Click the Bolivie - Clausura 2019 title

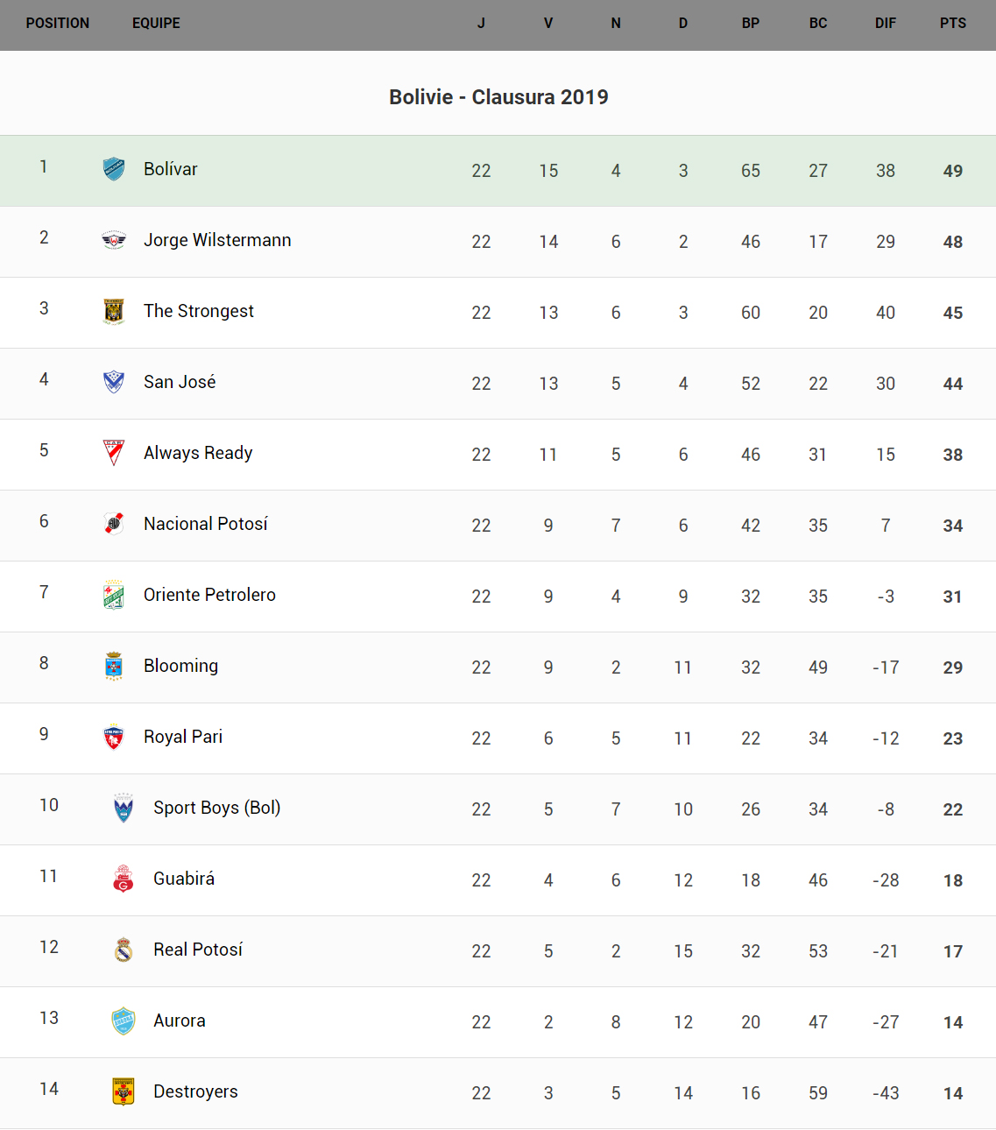click(498, 97)
